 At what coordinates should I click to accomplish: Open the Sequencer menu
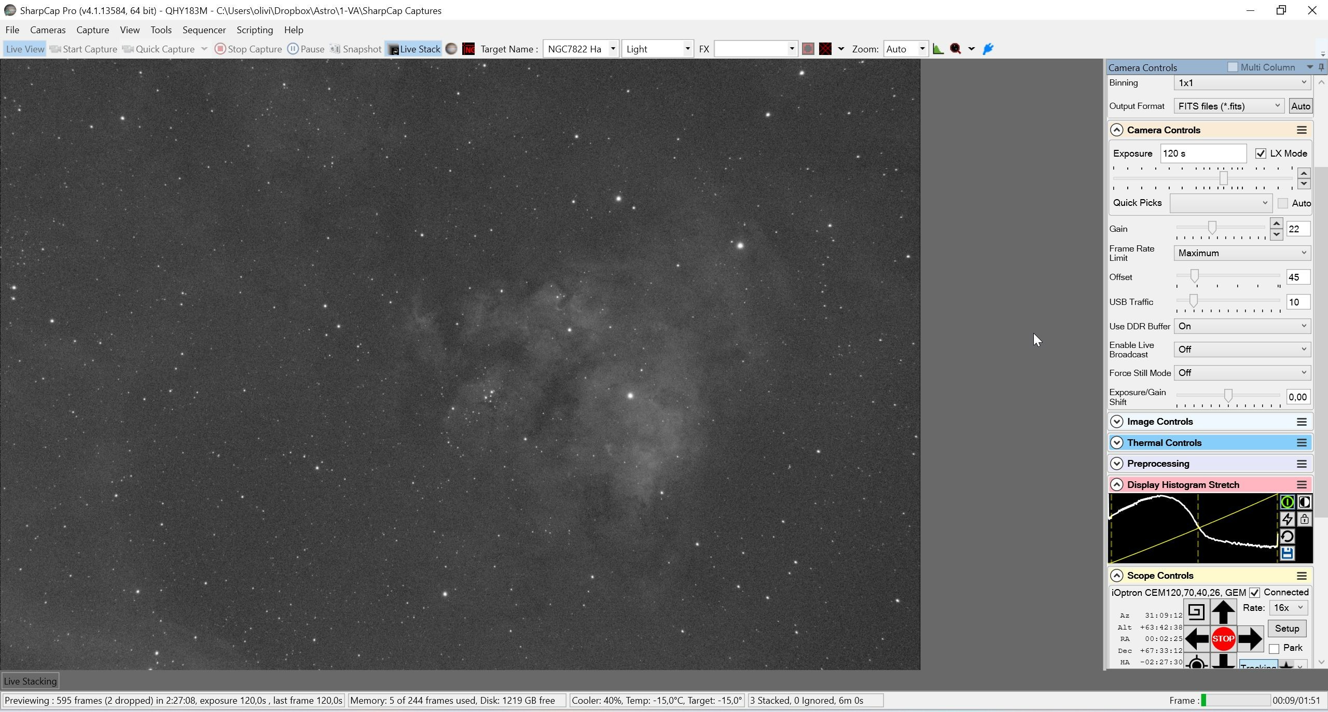pyautogui.click(x=204, y=30)
